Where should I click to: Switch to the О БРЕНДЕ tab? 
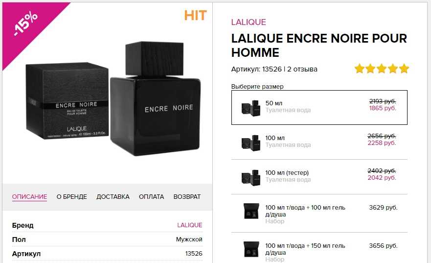72,197
